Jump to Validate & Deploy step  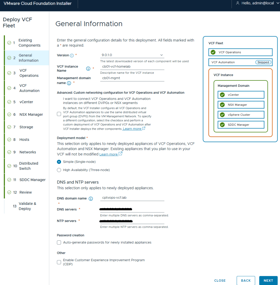point(27,206)
